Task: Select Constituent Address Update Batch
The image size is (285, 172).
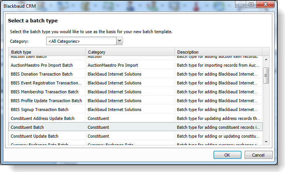Action: [135, 118]
